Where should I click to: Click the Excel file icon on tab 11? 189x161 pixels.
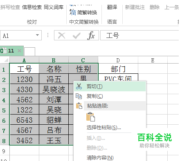point(3,51)
